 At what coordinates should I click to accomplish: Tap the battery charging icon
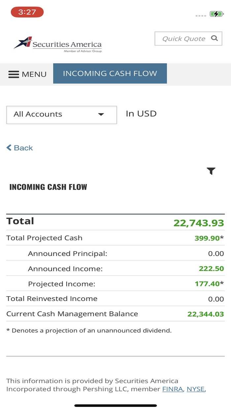point(216,14)
